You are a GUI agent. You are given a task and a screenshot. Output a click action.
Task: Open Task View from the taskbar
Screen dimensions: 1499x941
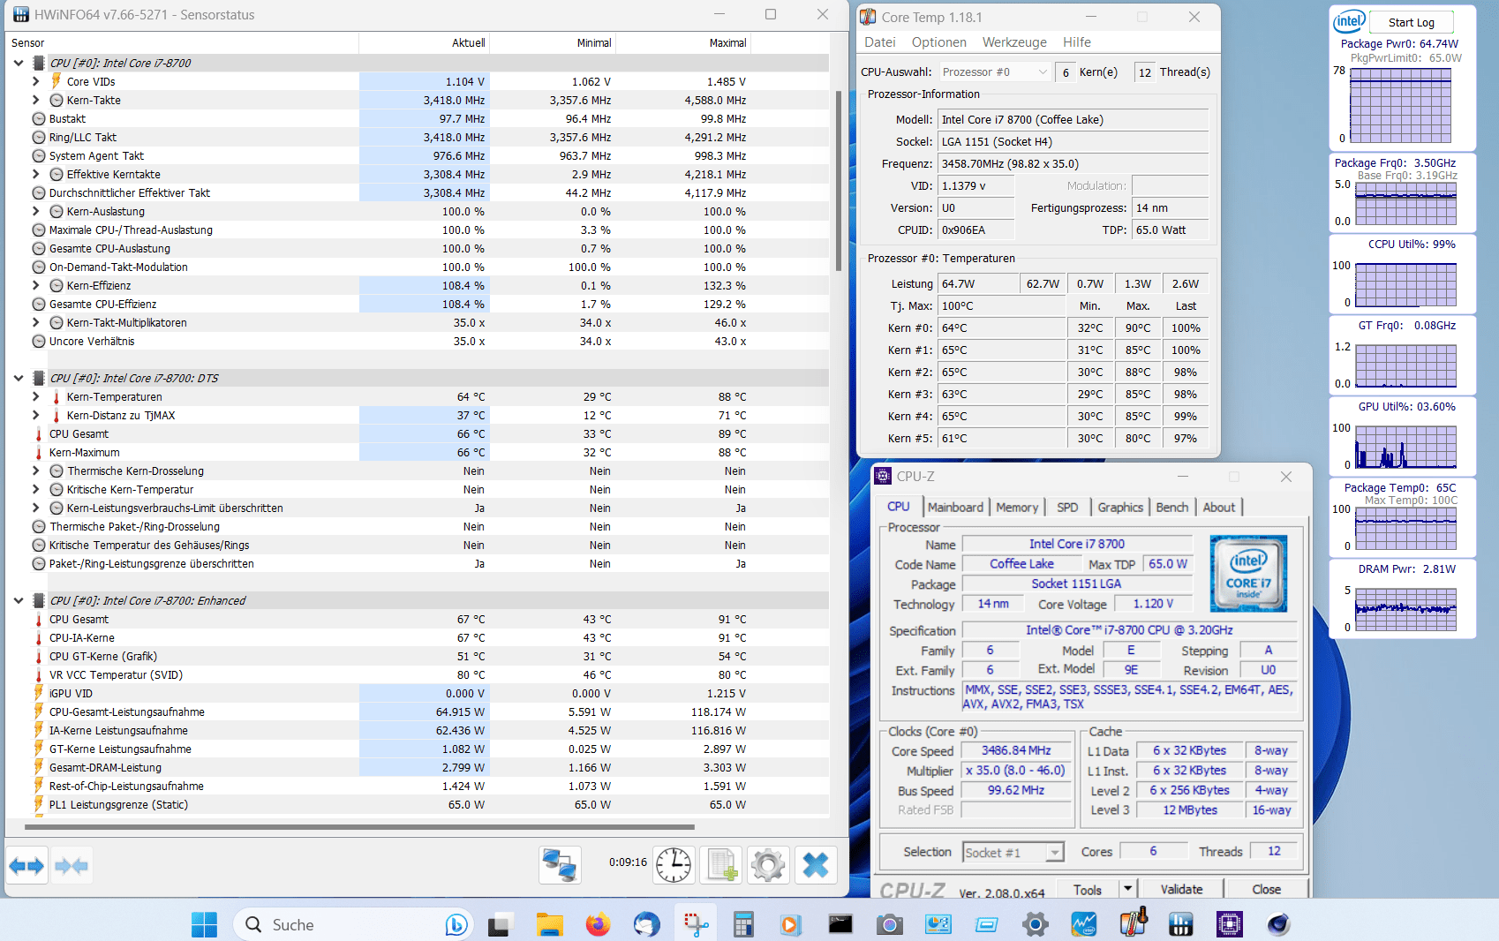[x=500, y=924]
